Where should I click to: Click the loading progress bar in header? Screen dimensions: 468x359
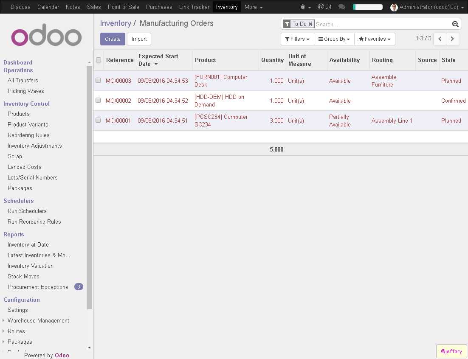367,7
